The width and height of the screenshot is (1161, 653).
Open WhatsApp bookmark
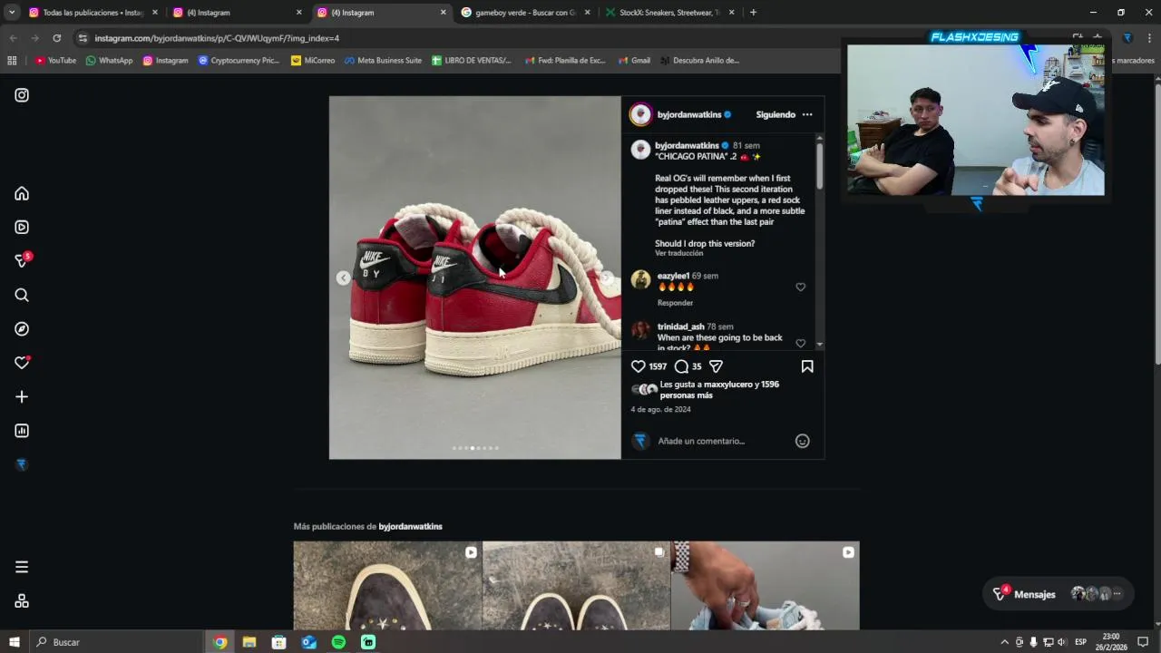109,61
